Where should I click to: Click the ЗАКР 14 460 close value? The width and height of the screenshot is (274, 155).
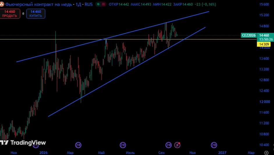click(x=183, y=4)
